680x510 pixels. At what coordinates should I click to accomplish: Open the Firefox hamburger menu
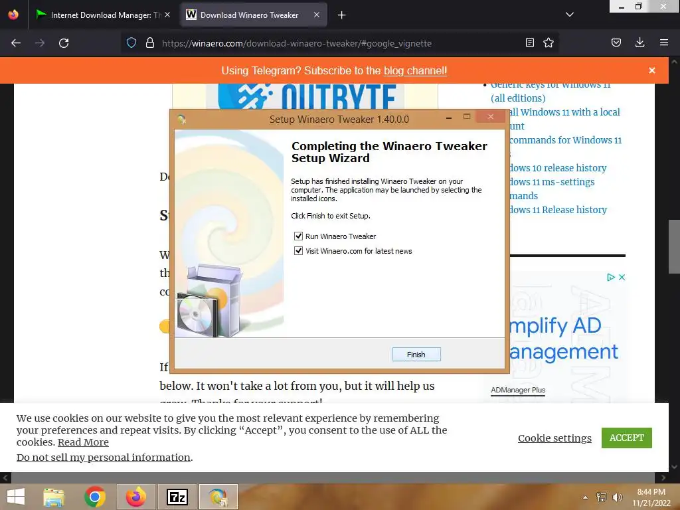[x=663, y=42]
